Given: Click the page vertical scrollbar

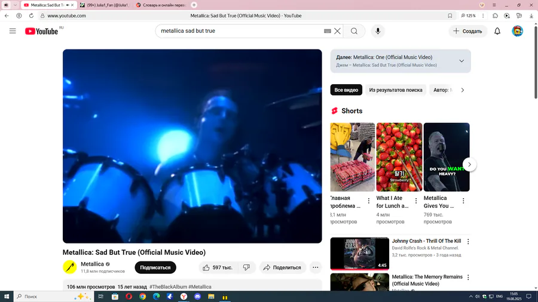Looking at the screenshot, I should (x=536, y=61).
